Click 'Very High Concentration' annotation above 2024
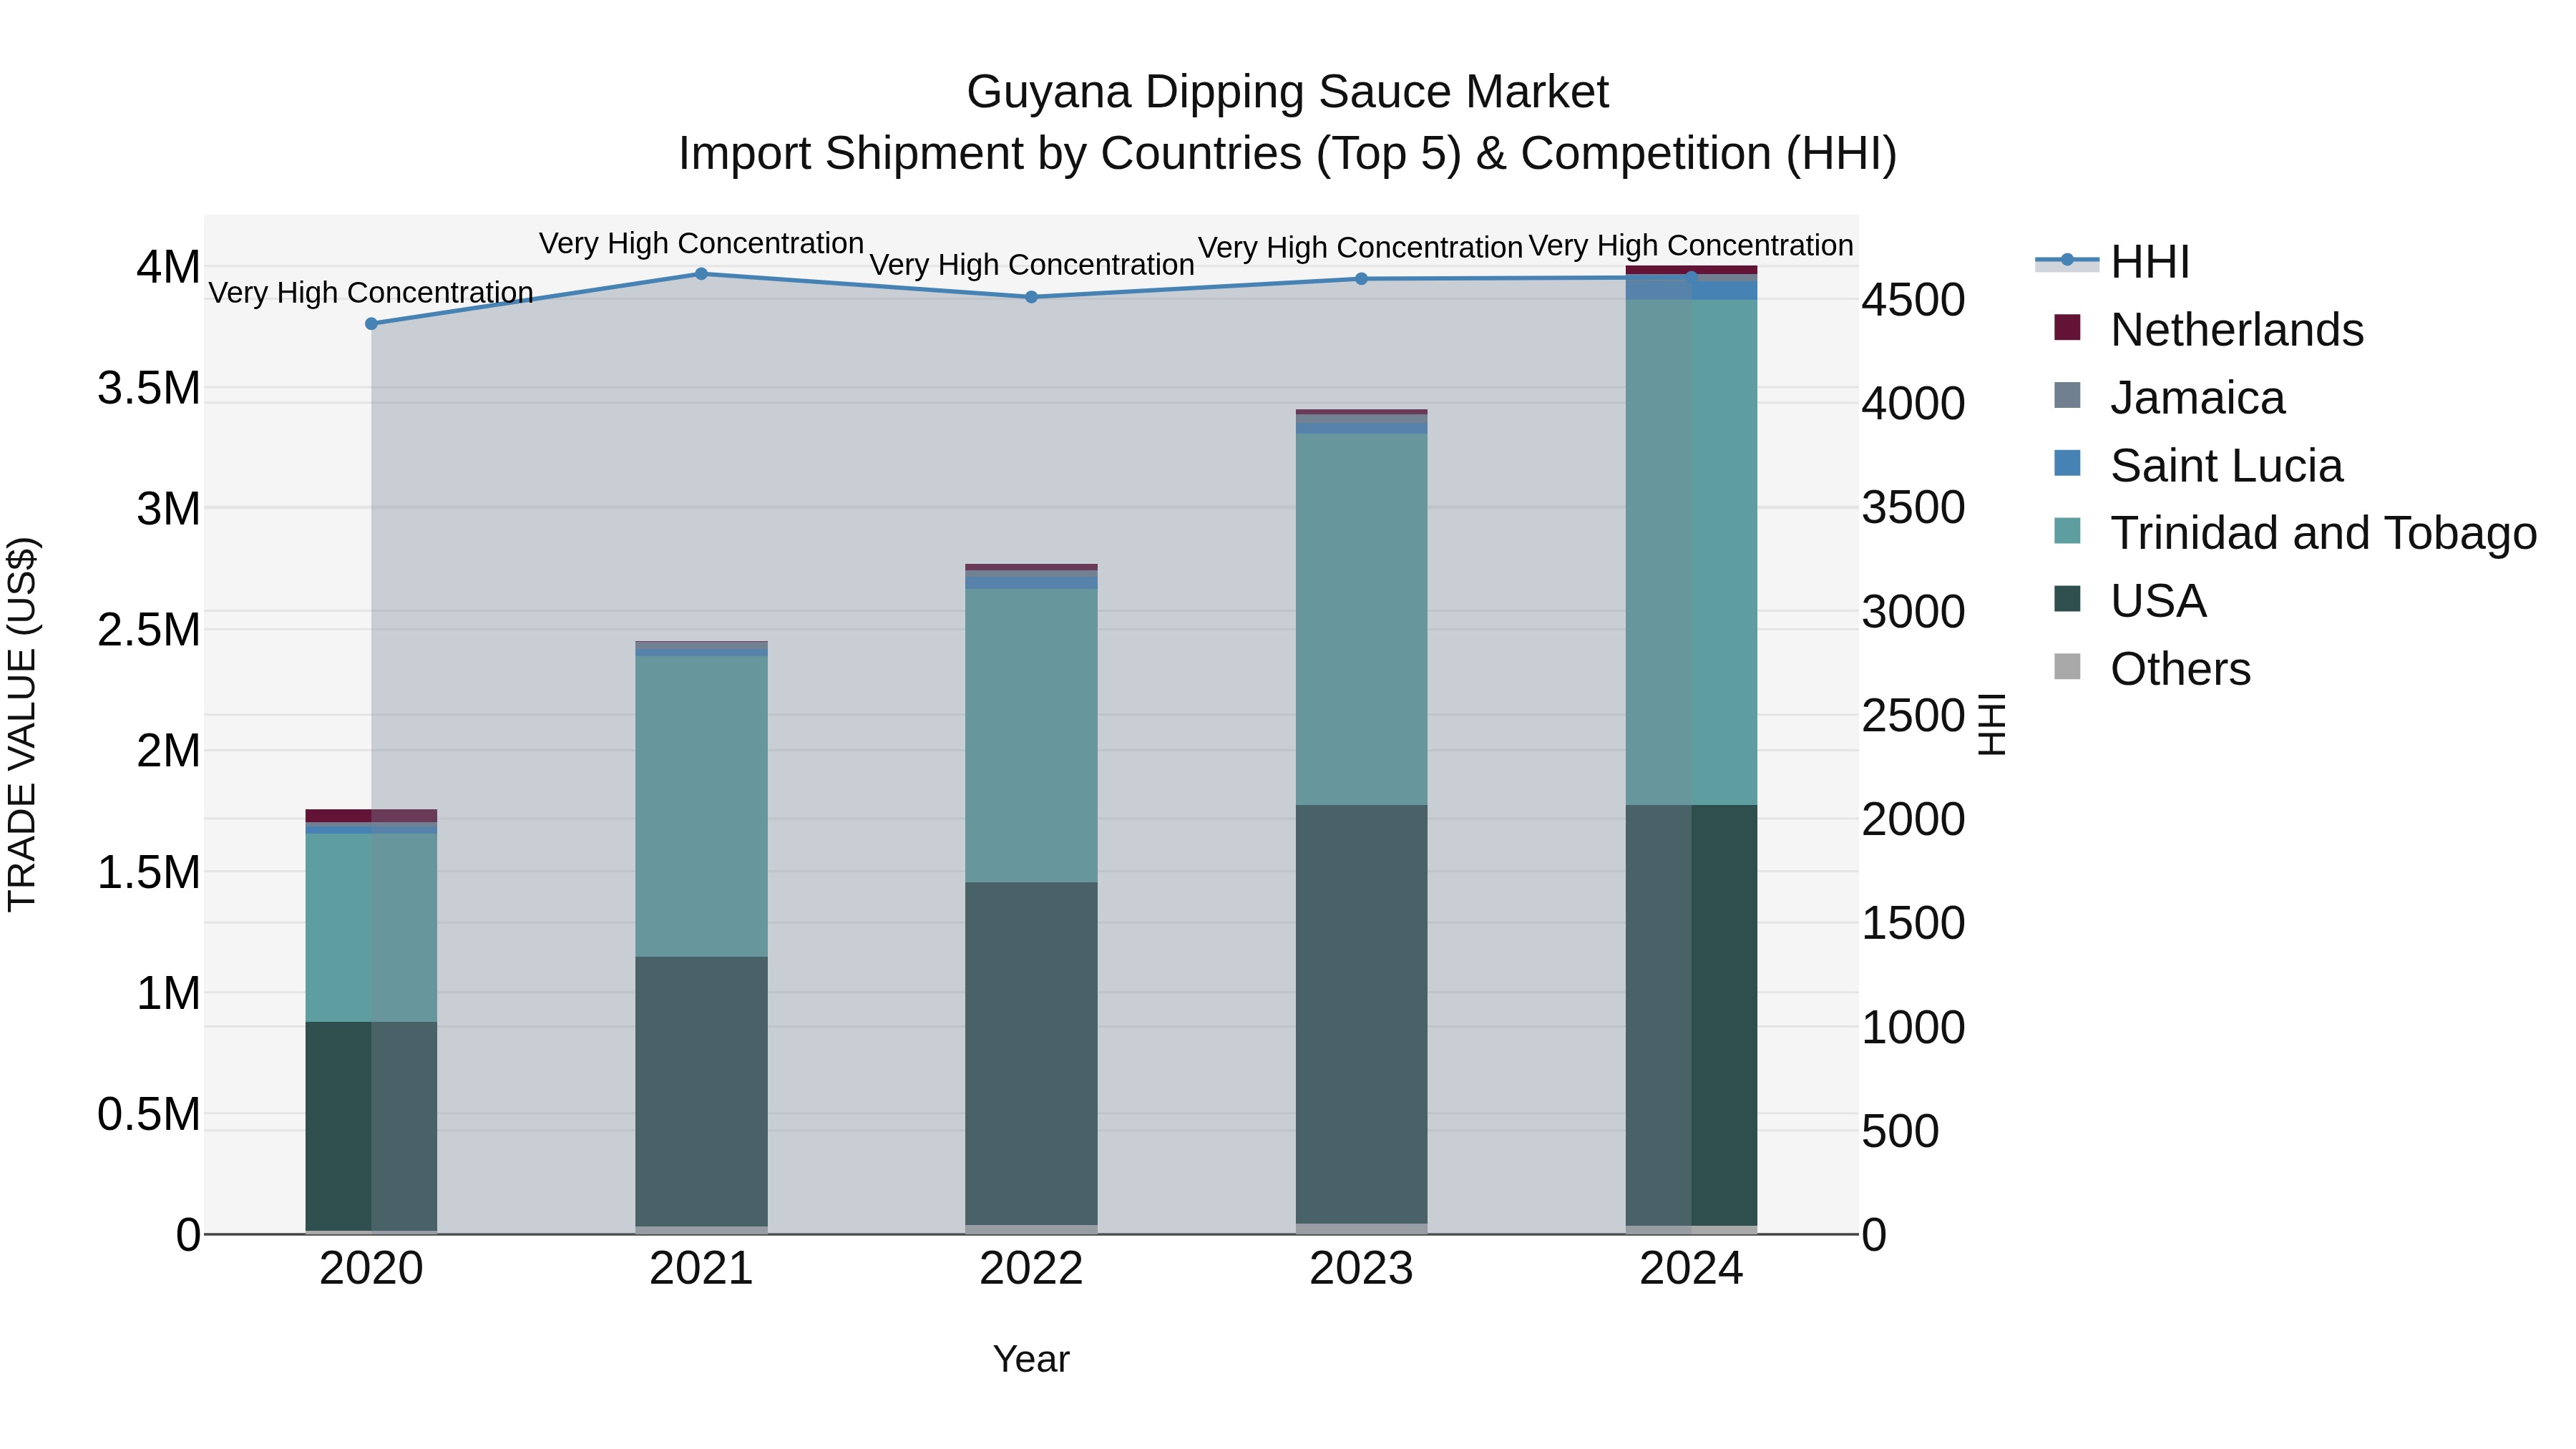This screenshot has width=2576, height=1449. pos(1691,245)
